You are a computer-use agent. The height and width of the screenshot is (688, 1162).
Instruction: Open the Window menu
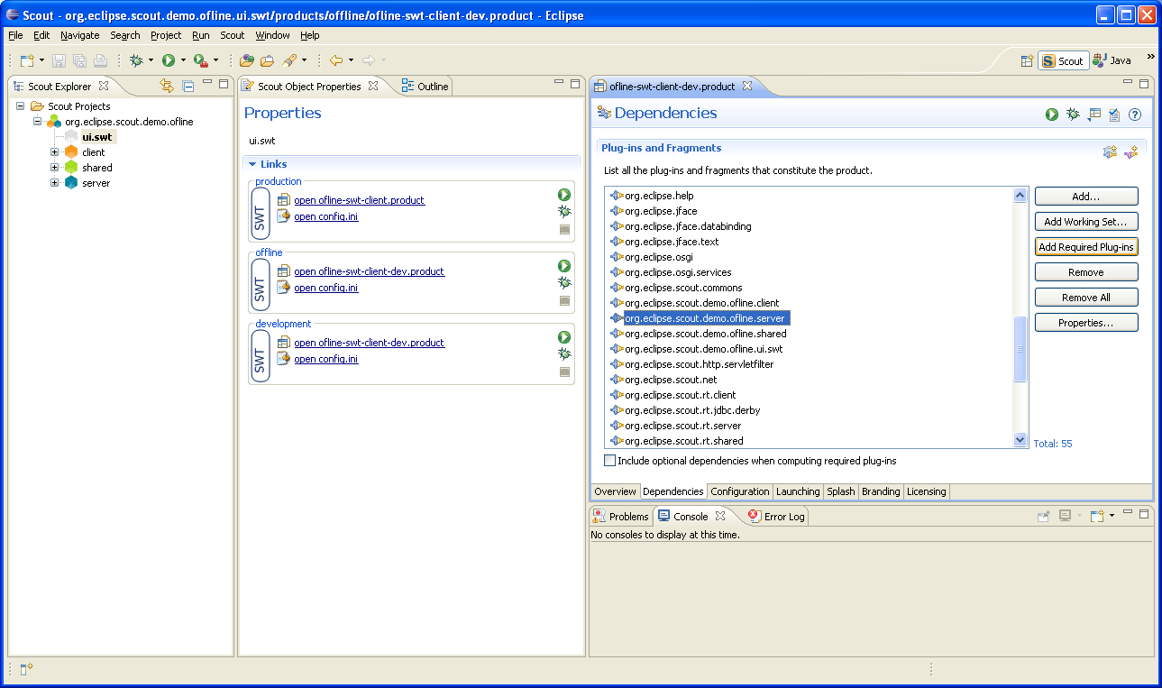click(x=272, y=35)
